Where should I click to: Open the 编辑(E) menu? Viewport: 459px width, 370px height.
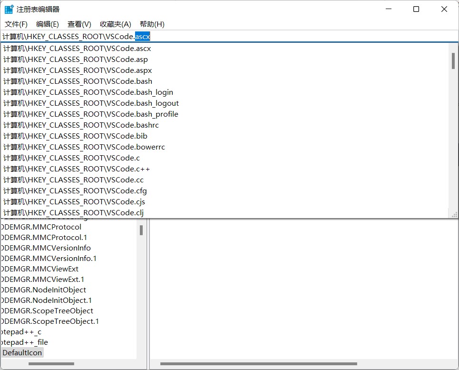click(x=47, y=24)
